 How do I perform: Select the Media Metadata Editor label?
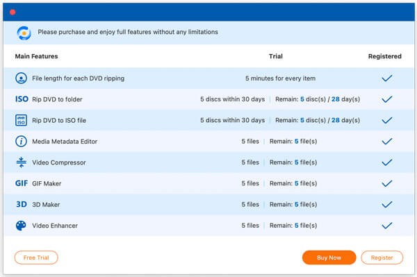(65, 142)
